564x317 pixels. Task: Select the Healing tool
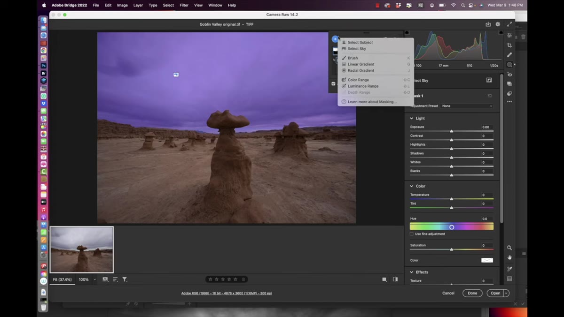pos(509,55)
